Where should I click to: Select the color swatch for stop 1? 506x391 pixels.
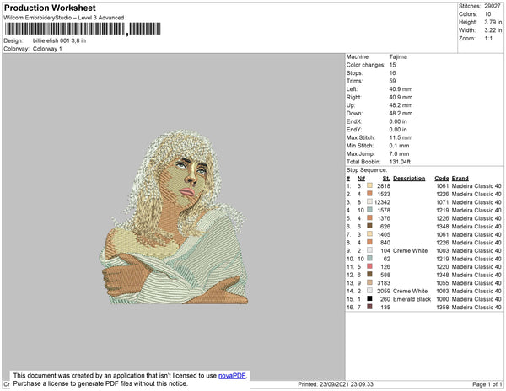[x=369, y=185]
